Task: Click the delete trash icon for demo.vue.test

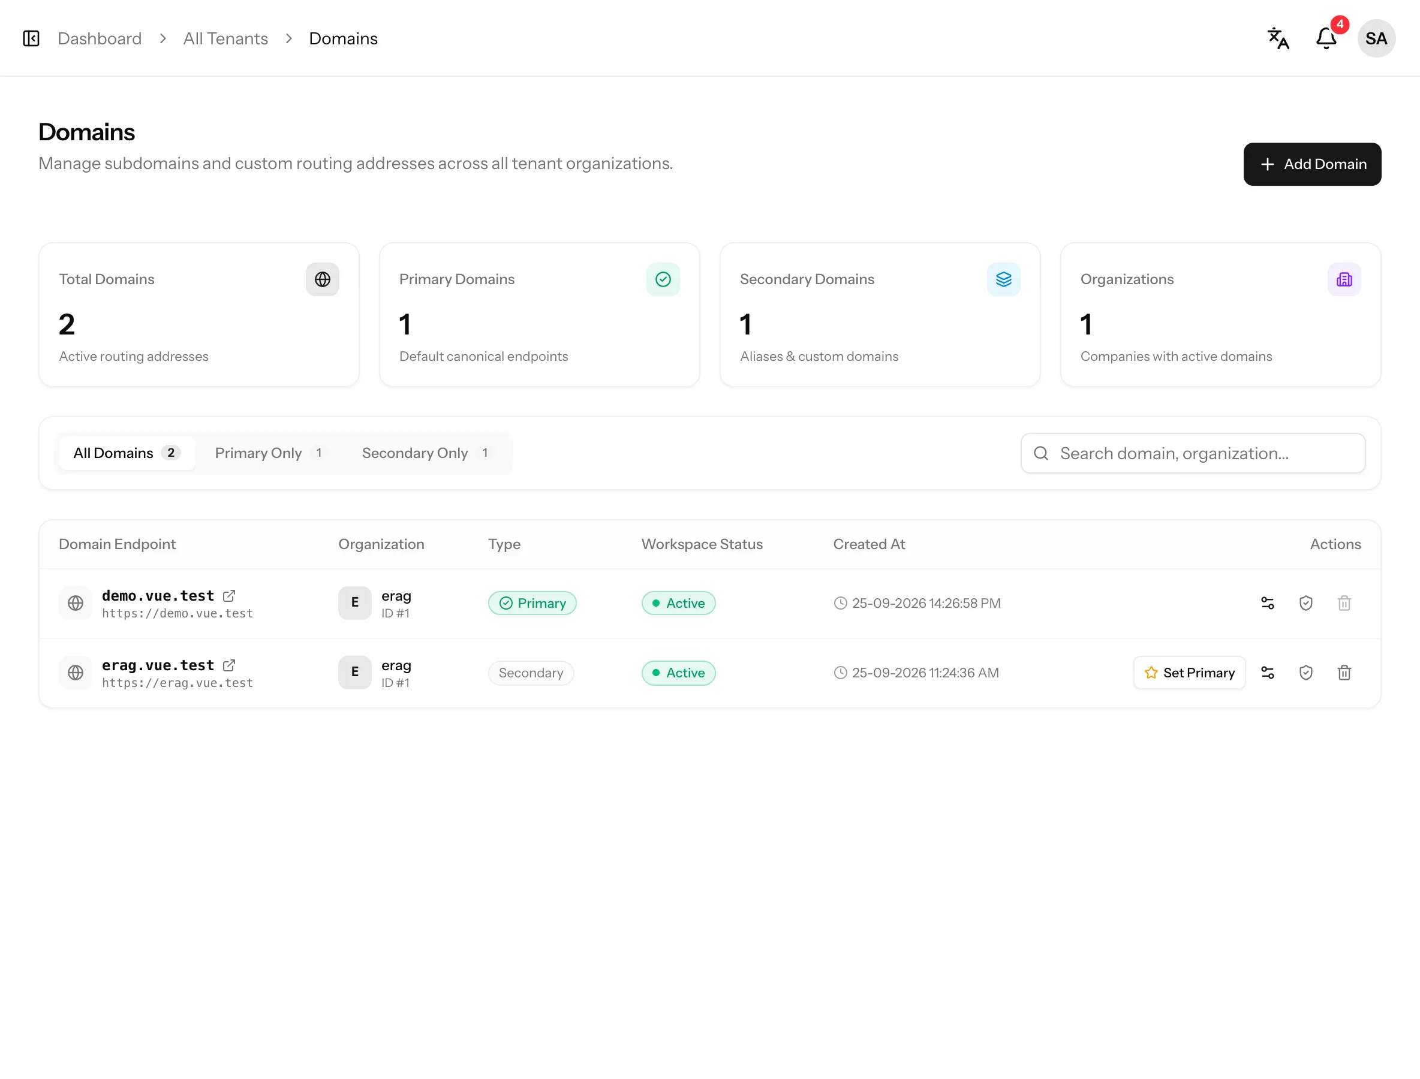Action: click(x=1344, y=603)
